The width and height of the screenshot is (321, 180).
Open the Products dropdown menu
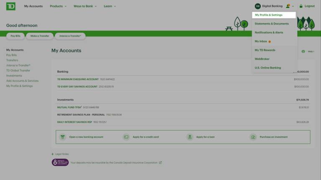[x=58, y=6]
